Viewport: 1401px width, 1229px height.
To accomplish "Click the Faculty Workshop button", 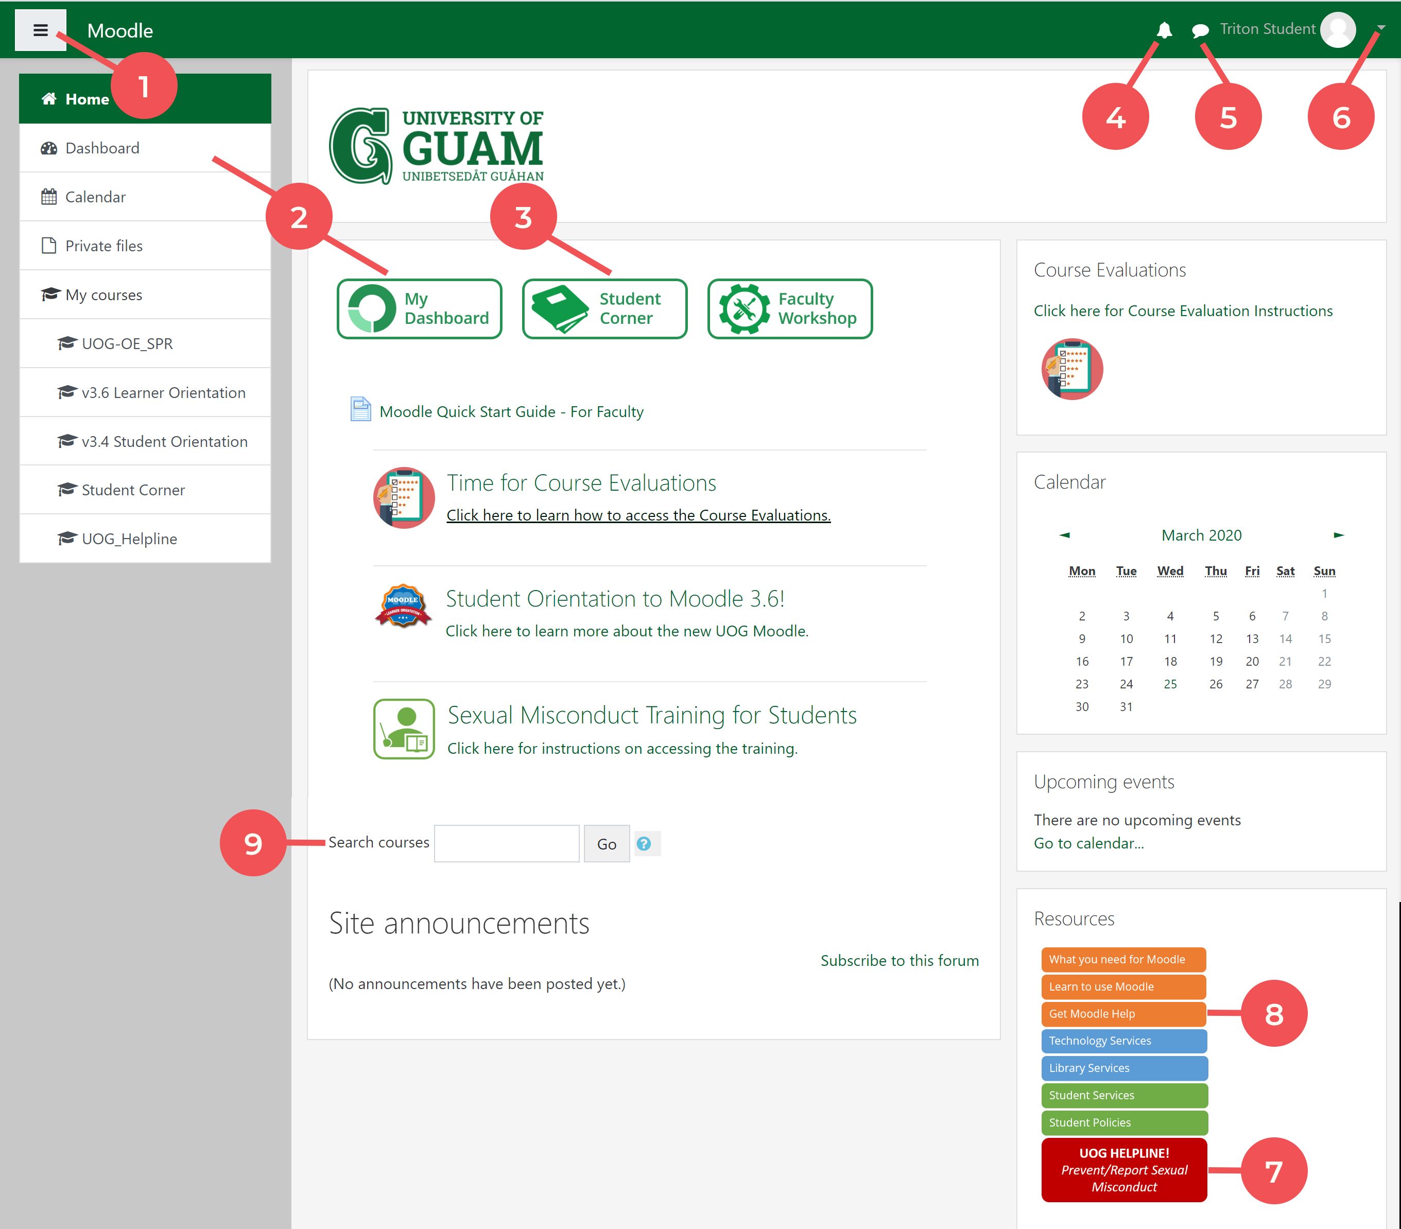I will [x=790, y=308].
